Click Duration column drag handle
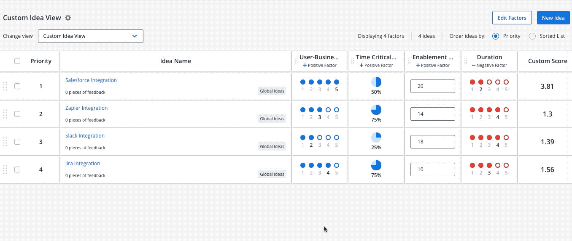 pyautogui.click(x=466, y=61)
